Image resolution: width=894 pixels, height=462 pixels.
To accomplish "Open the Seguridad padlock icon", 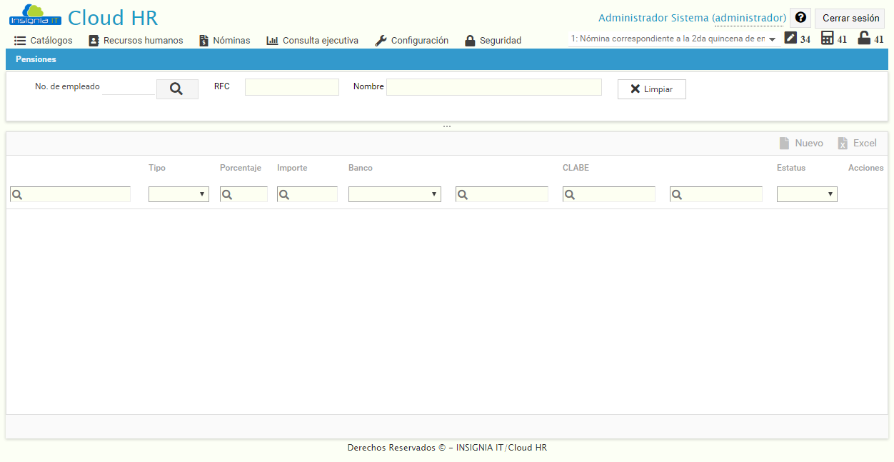I will pyautogui.click(x=470, y=40).
